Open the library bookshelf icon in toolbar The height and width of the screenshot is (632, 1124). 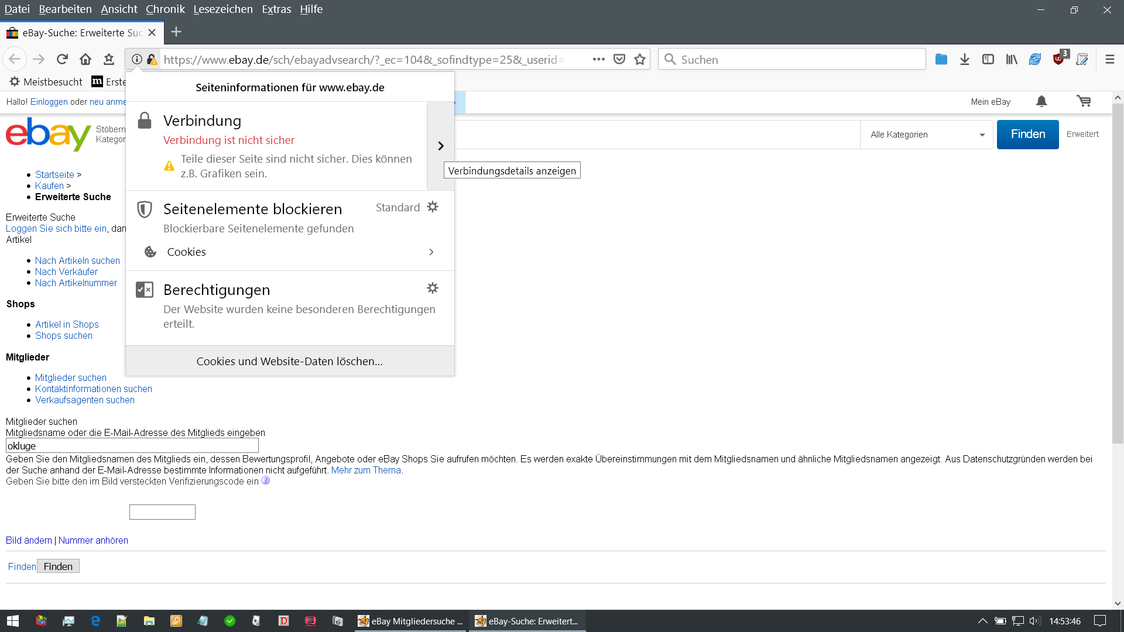pyautogui.click(x=1012, y=59)
